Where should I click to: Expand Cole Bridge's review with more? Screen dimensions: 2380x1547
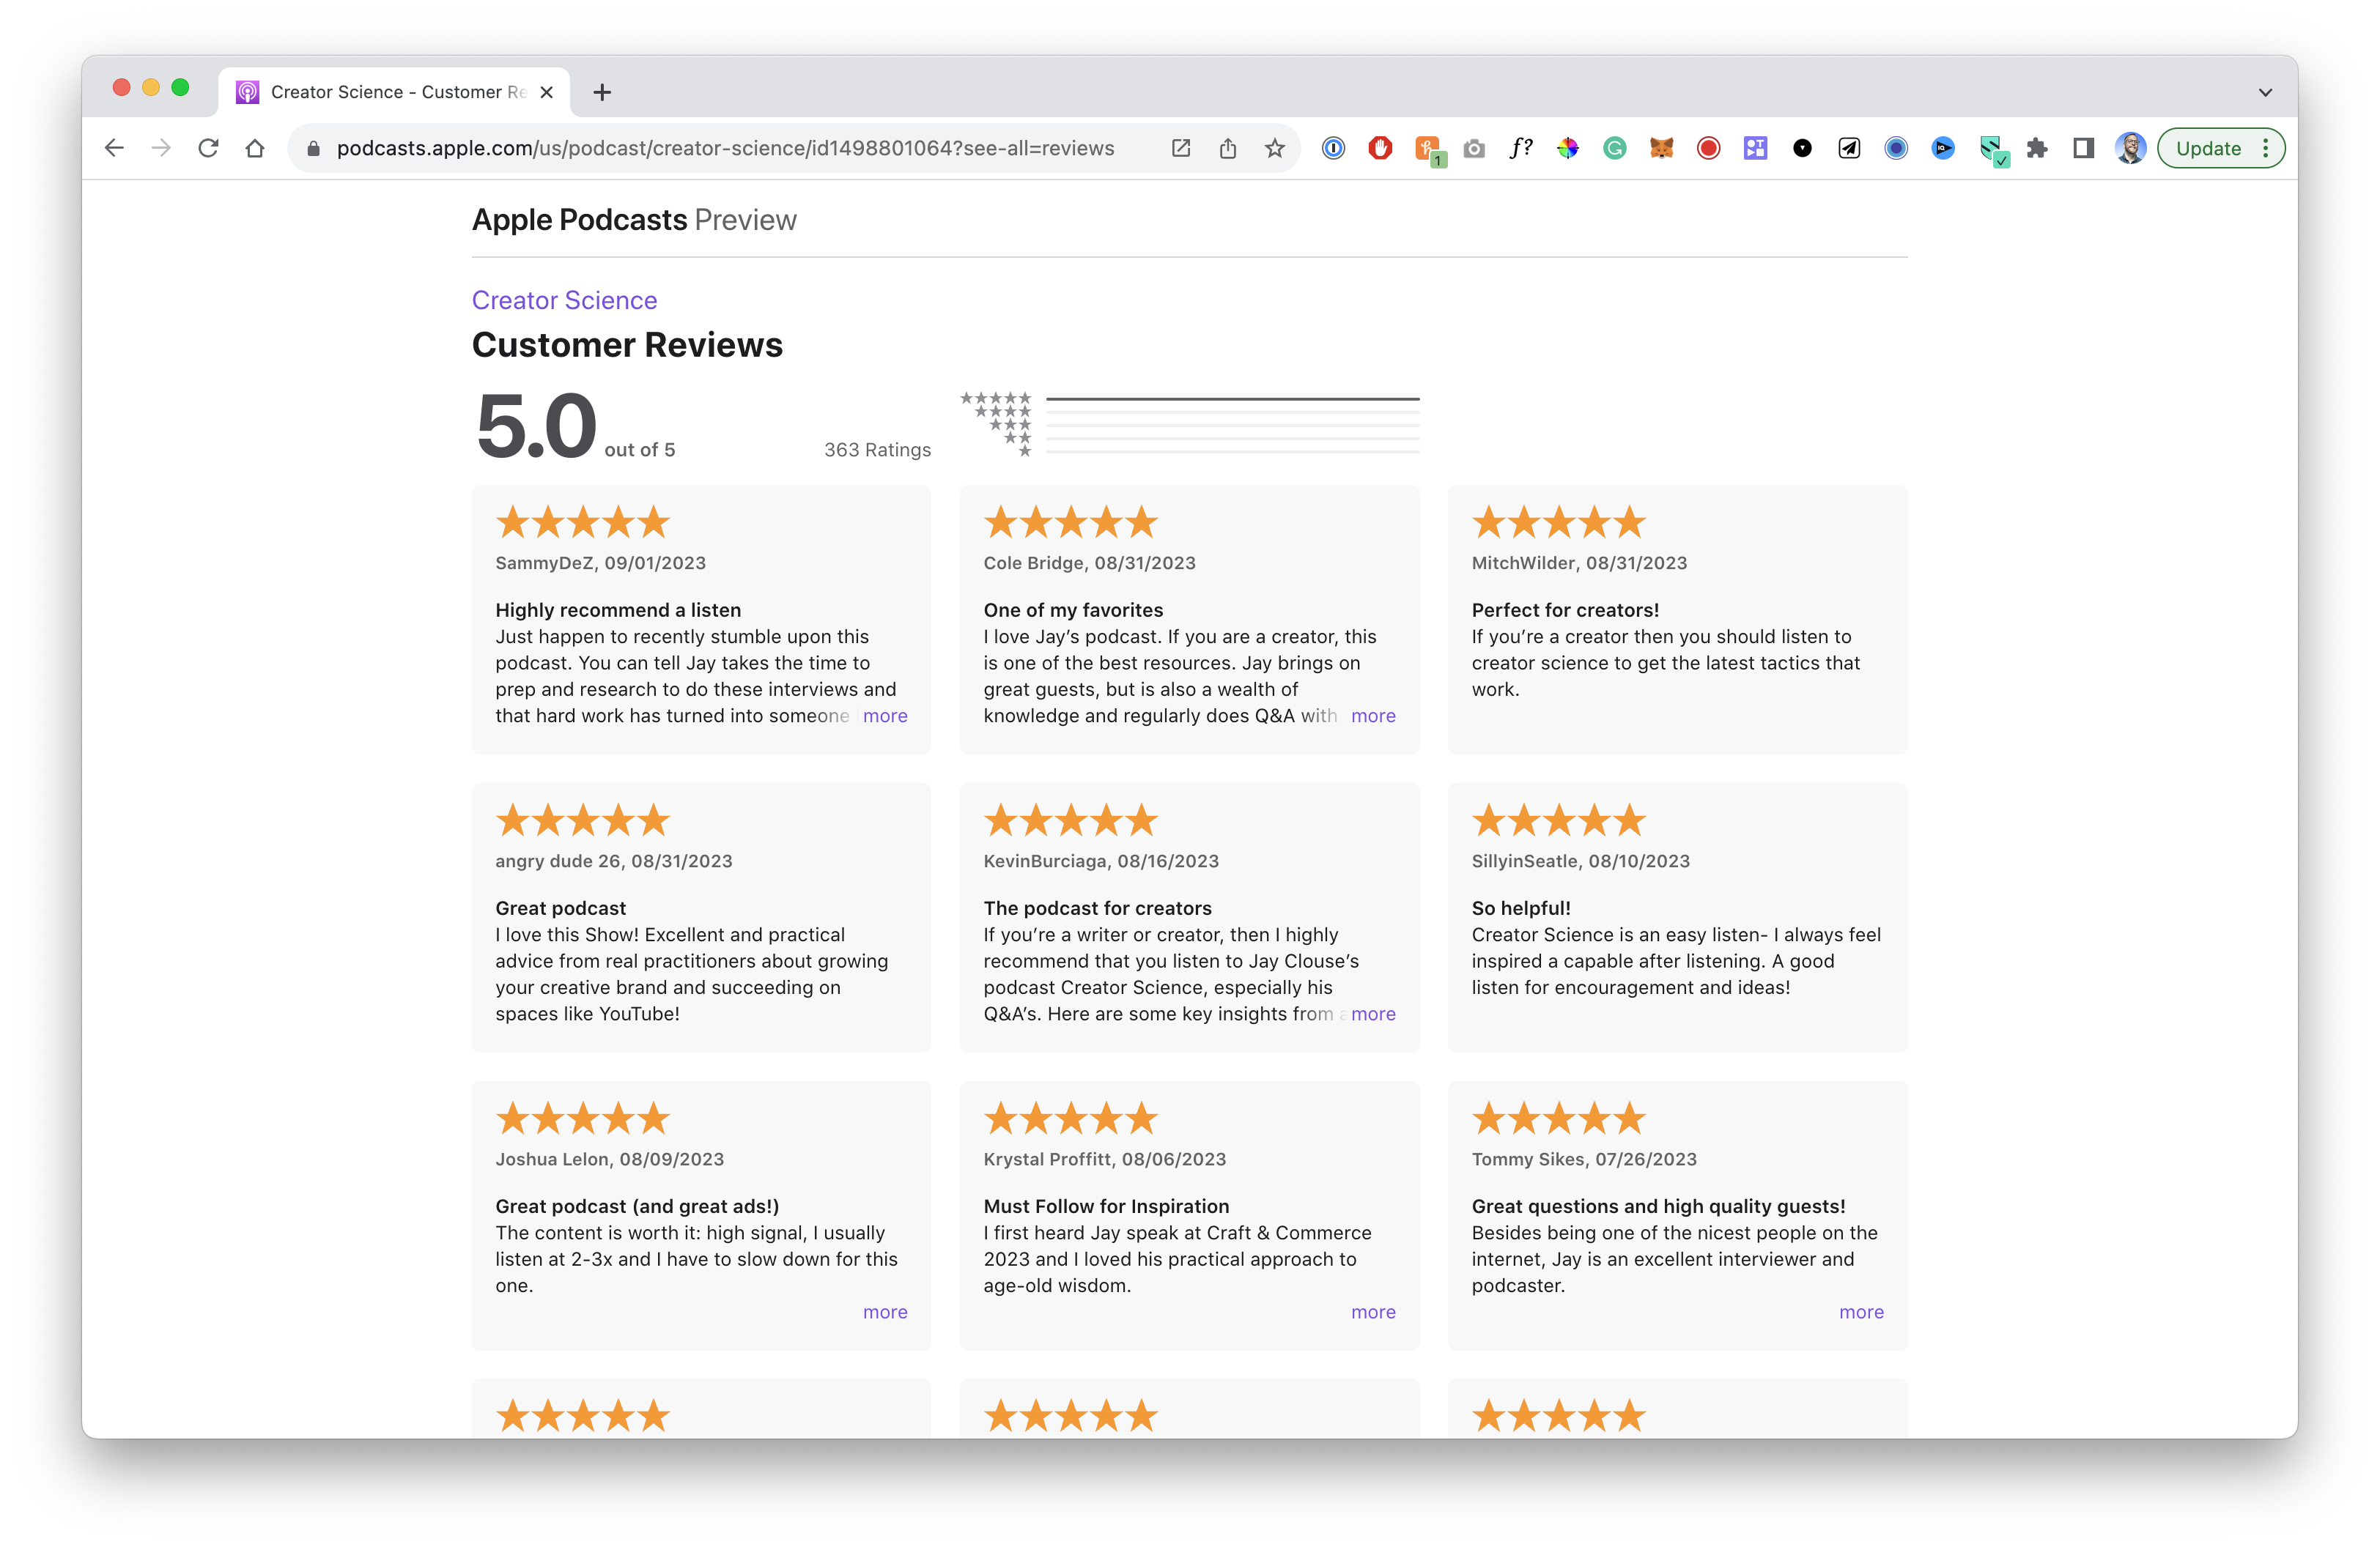(1373, 716)
